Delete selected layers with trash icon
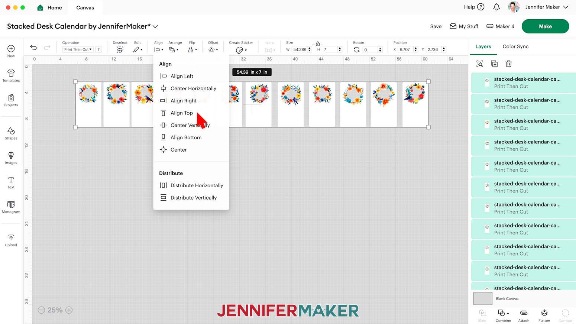This screenshot has width=576, height=324. pos(509,64)
